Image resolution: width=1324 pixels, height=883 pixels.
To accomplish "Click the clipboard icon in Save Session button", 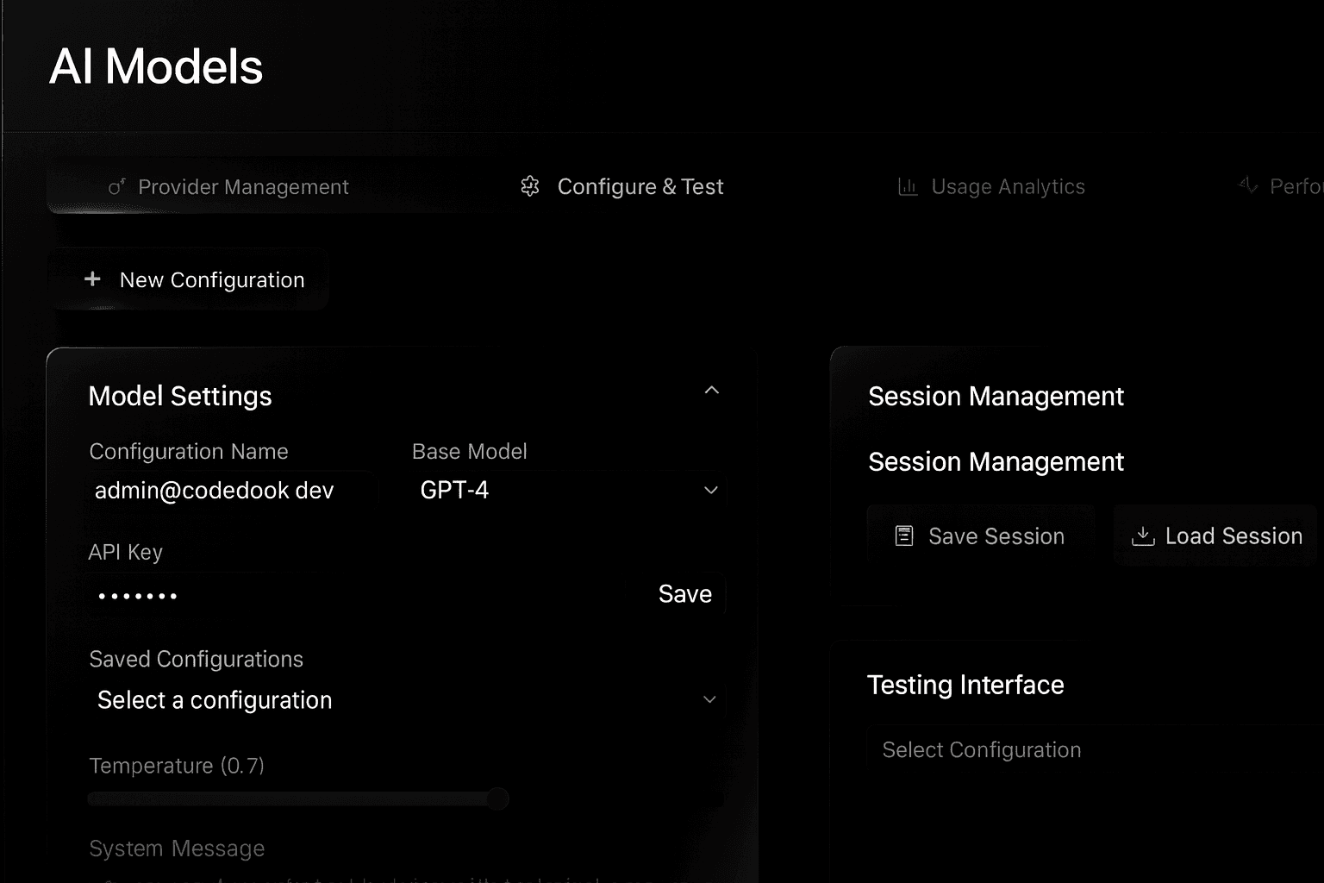I will coord(903,535).
